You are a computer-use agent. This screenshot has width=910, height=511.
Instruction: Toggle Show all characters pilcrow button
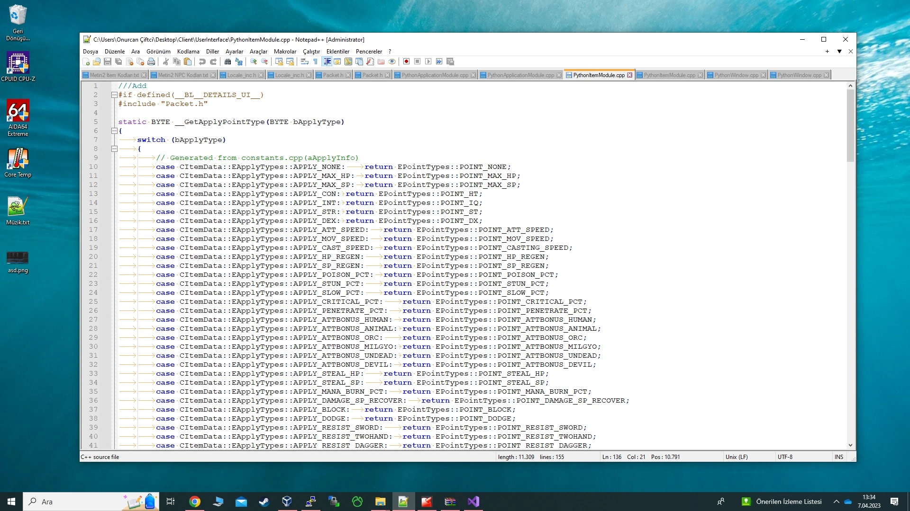click(315, 62)
